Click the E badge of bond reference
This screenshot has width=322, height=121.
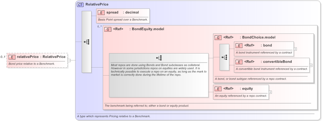[239, 45]
